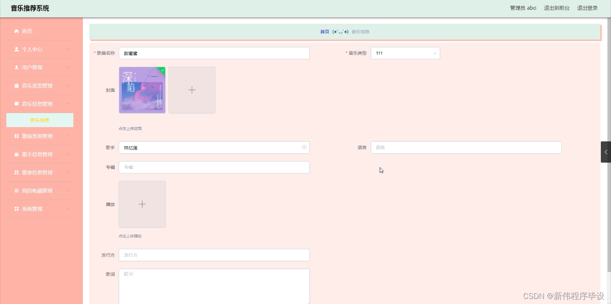This screenshot has height=304, width=611.
Task: Click the uploaded 深陷 cover thumbnail
Action: (x=142, y=90)
